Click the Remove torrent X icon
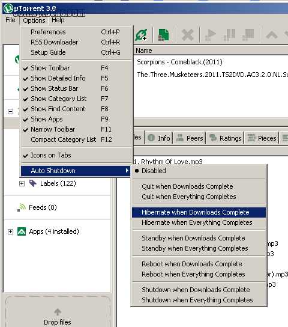The width and height of the screenshot is (288, 327). pyautogui.click(x=187, y=35)
